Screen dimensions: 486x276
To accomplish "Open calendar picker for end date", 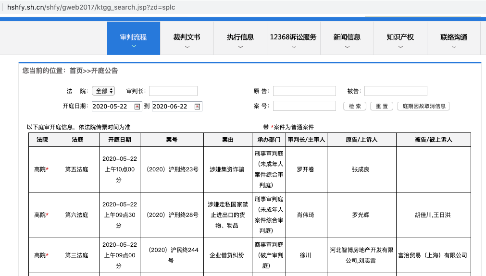I will [x=197, y=107].
